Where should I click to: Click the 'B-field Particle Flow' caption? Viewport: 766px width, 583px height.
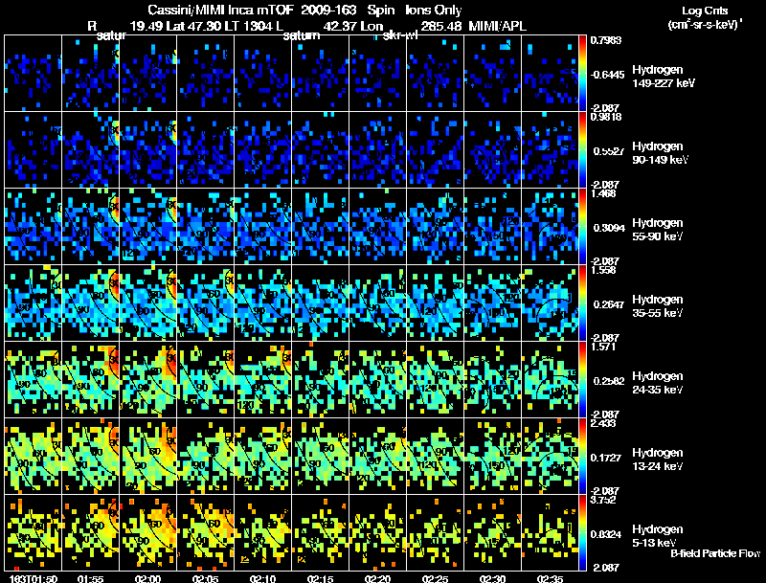715,553
